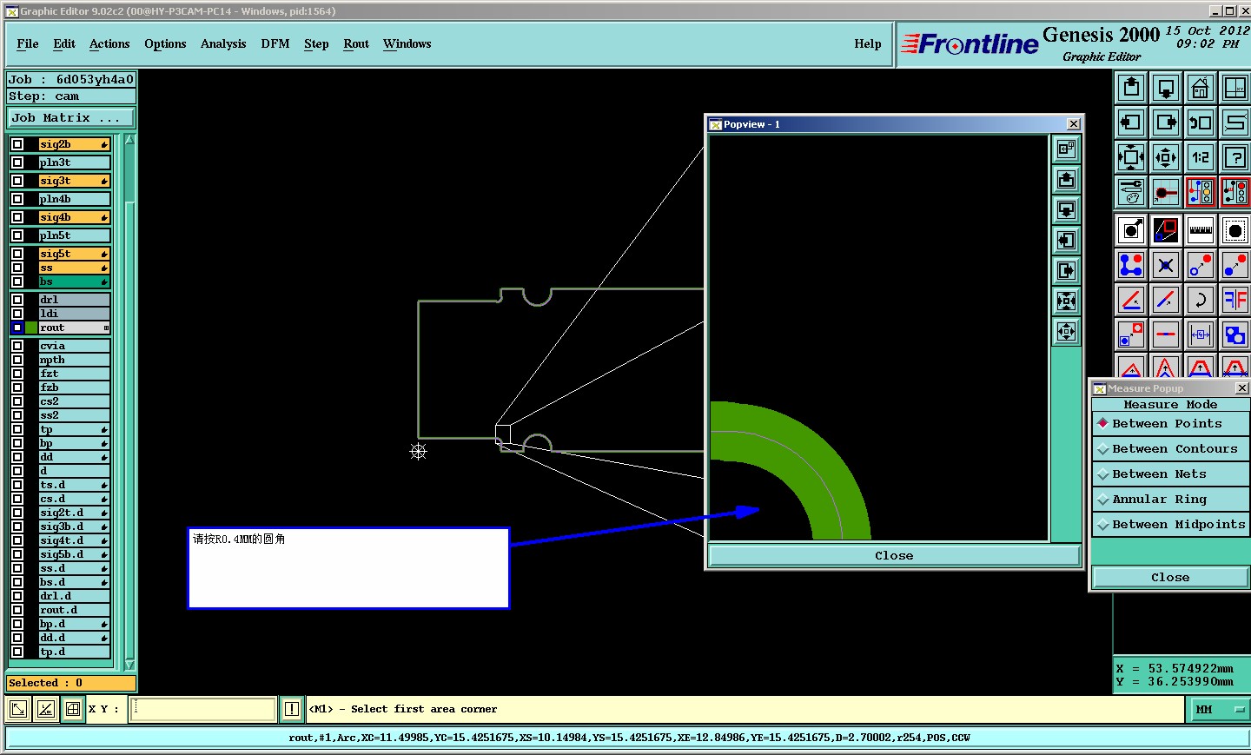Select the rout.d layer name

(74, 610)
